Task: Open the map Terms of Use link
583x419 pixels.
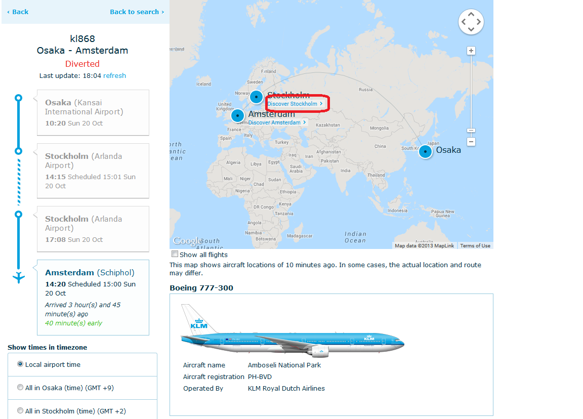Action: (475, 245)
